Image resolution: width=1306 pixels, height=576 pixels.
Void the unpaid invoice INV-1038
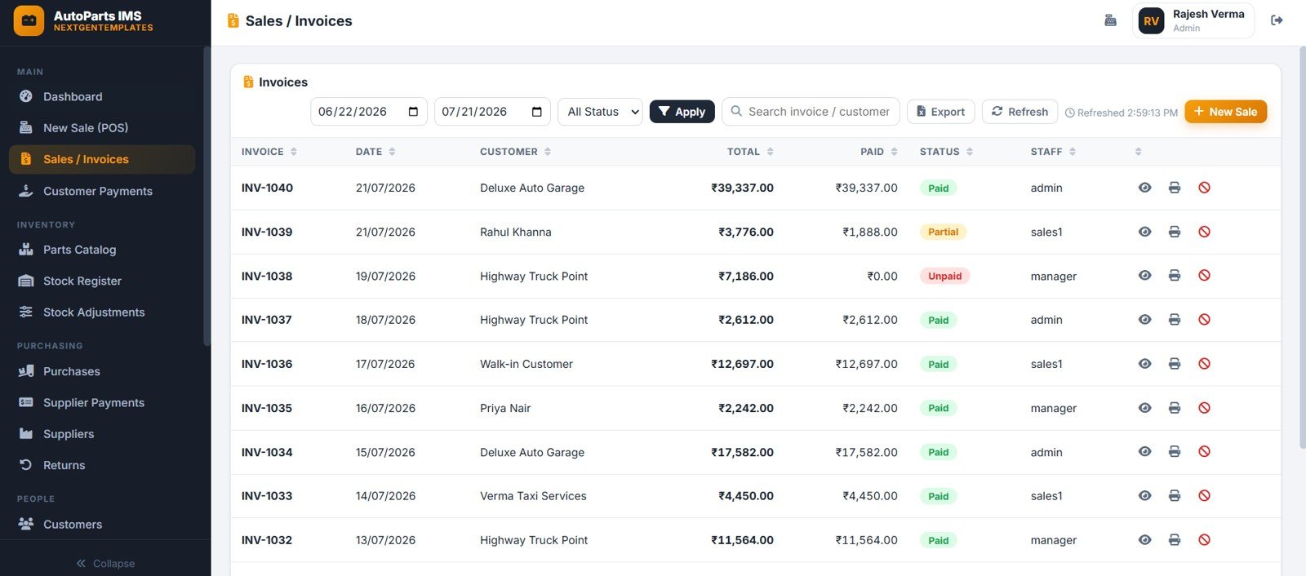(x=1204, y=276)
